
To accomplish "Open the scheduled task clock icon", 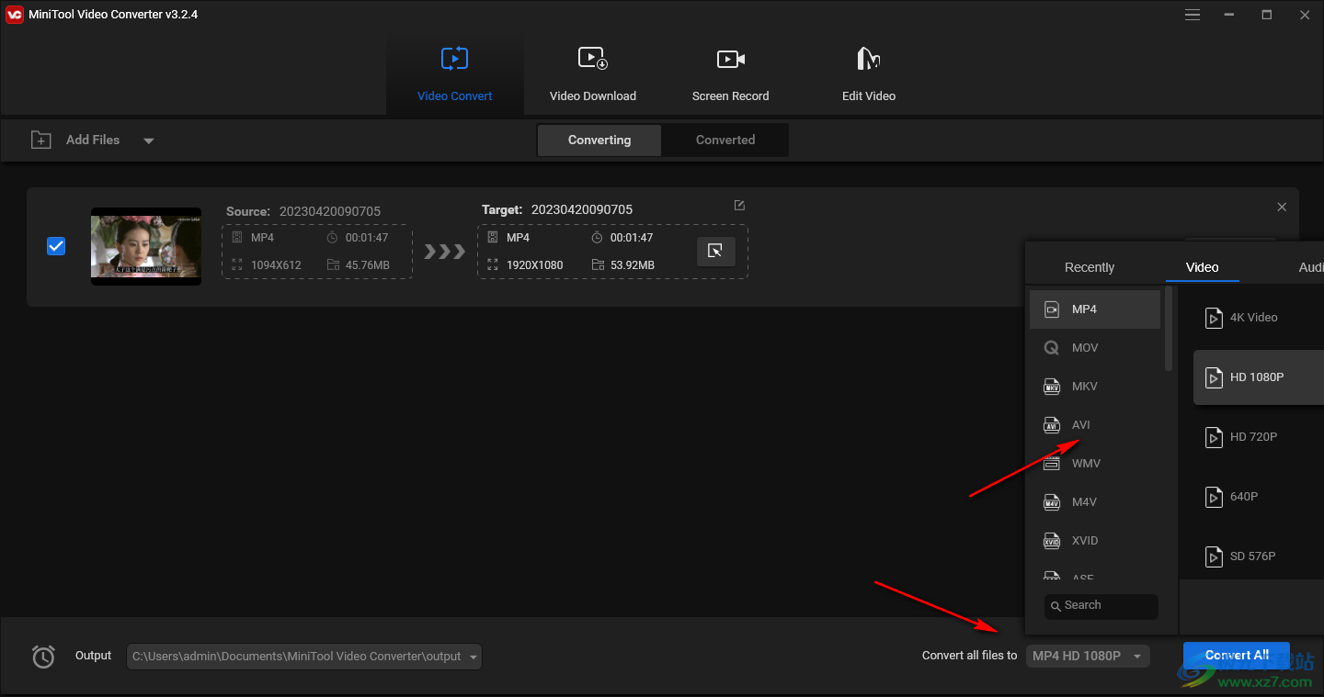I will [x=43, y=656].
